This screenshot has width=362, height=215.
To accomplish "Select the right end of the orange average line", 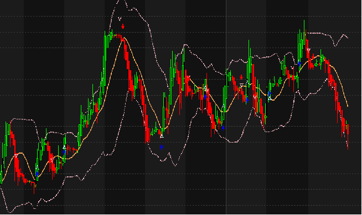I will pos(348,106).
